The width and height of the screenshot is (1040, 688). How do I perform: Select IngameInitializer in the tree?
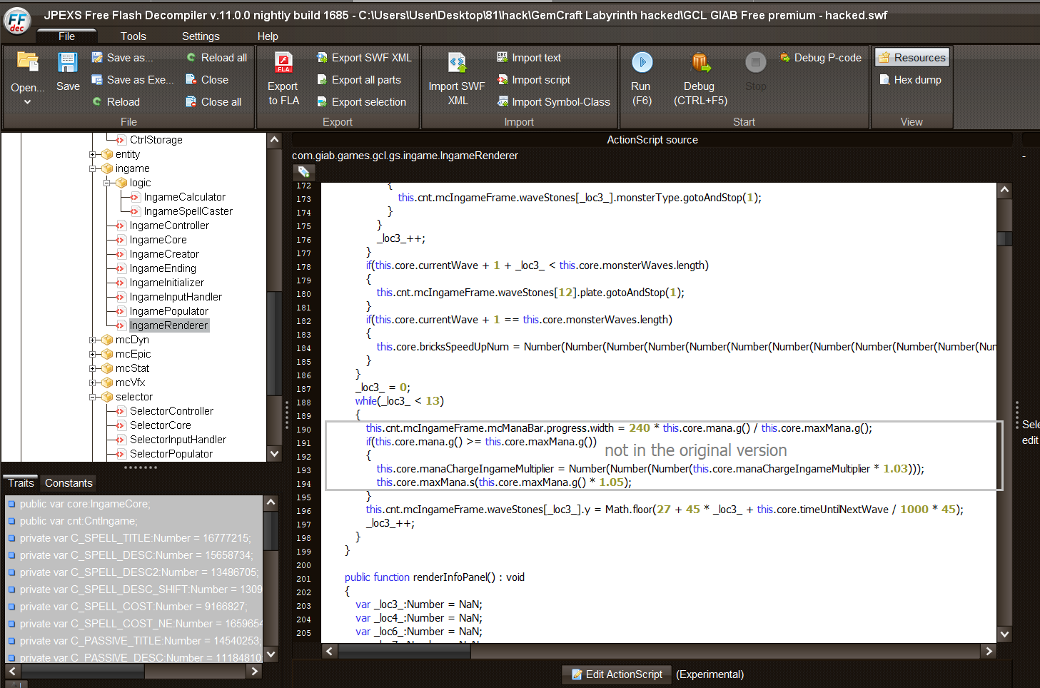[x=166, y=283]
